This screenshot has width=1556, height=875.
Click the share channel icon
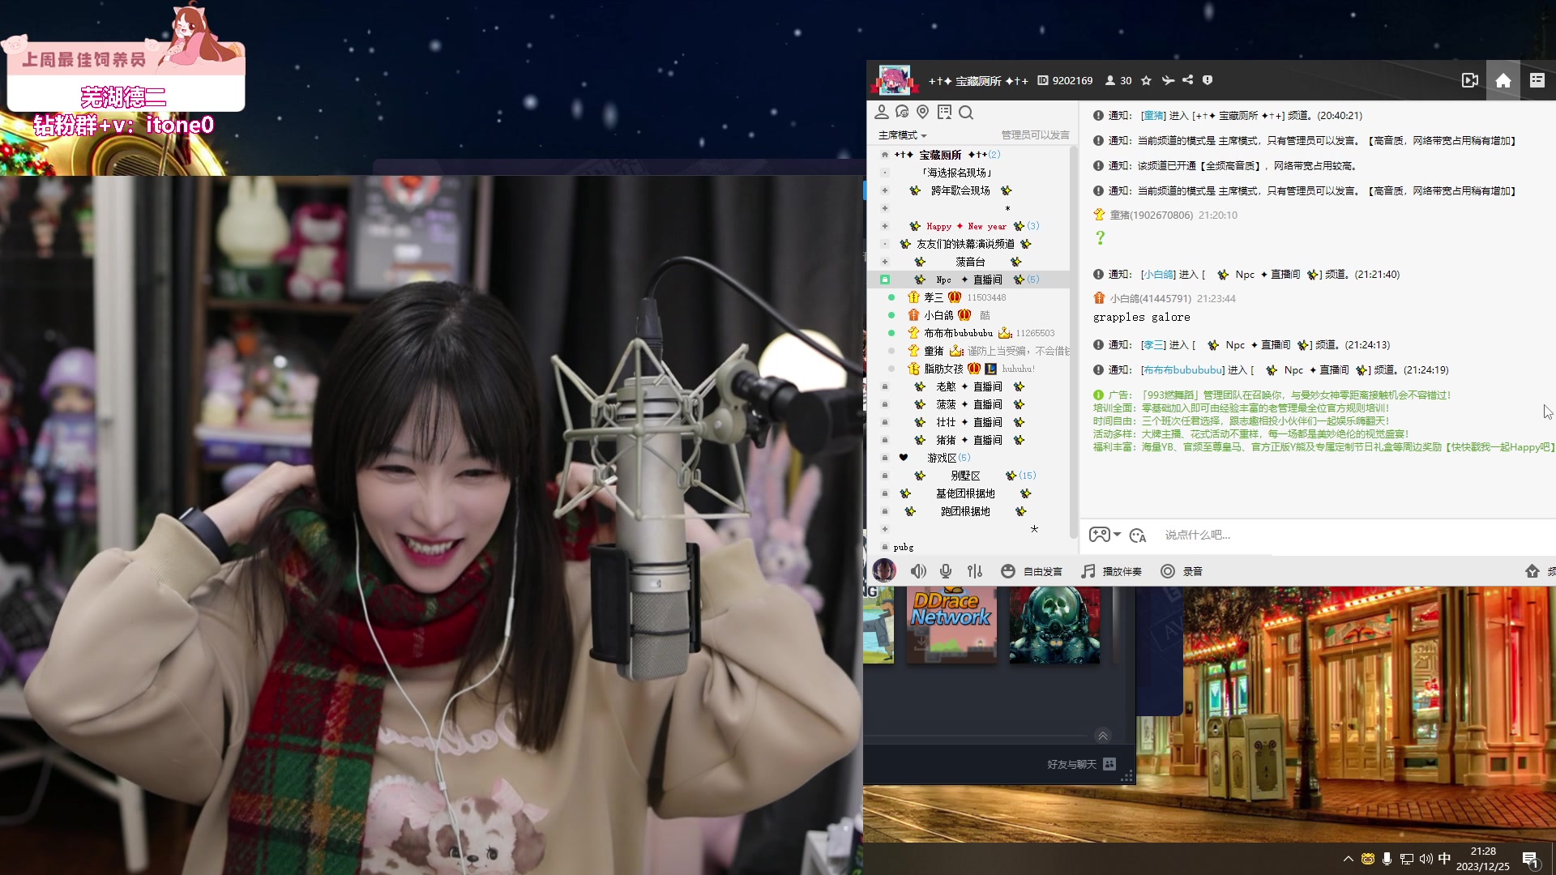[1188, 80]
